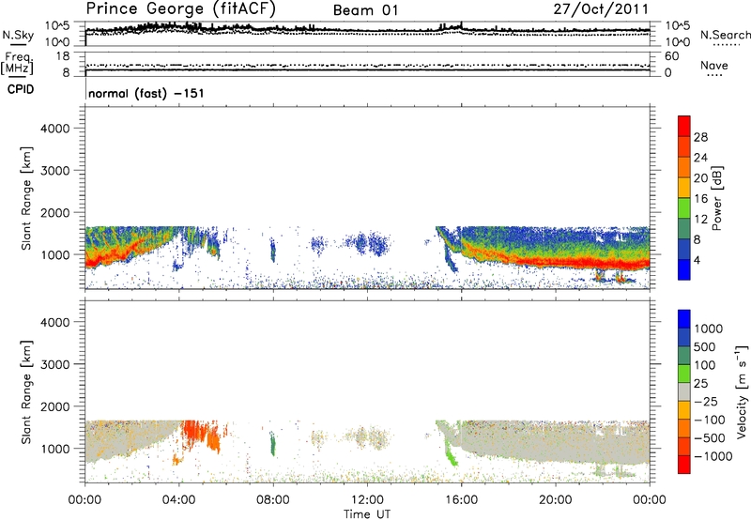Click the '28' label on the Power colorbar

click(700, 137)
